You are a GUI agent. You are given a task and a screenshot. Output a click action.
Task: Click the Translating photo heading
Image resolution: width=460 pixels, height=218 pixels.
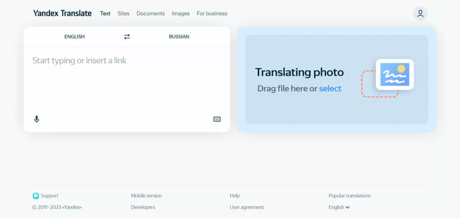[x=299, y=72]
